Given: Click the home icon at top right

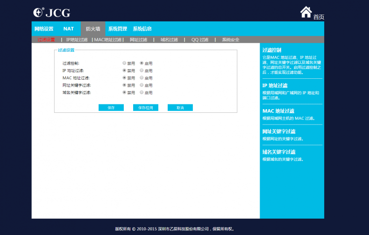Looking at the screenshot, I should point(306,12).
